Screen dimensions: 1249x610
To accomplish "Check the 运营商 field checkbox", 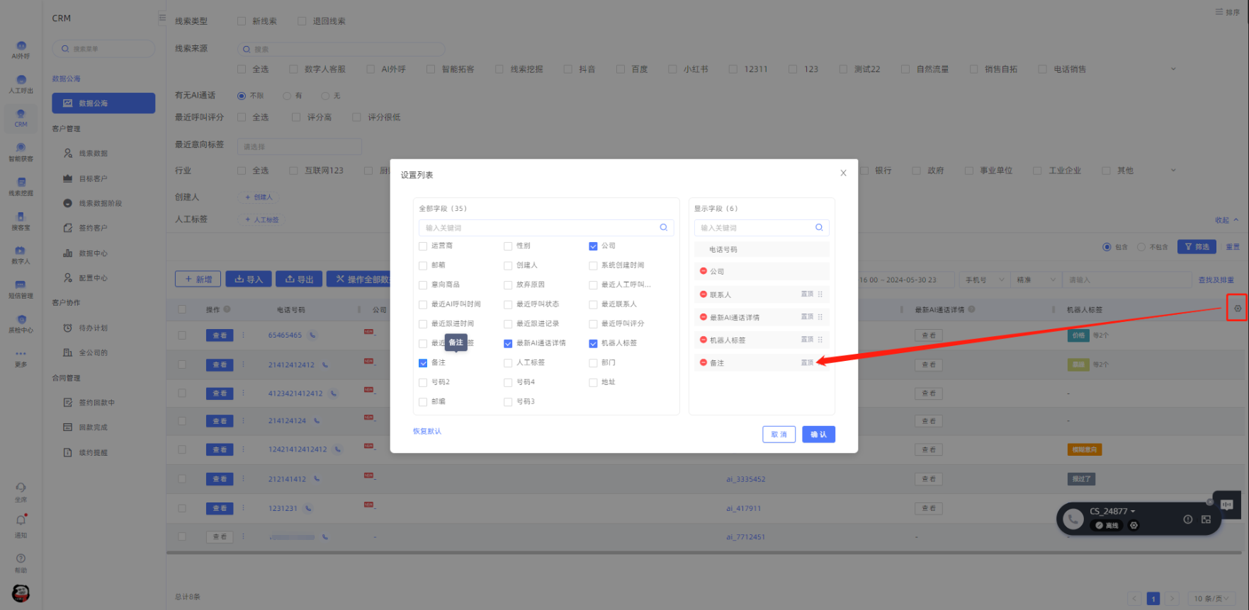I will pyautogui.click(x=423, y=246).
